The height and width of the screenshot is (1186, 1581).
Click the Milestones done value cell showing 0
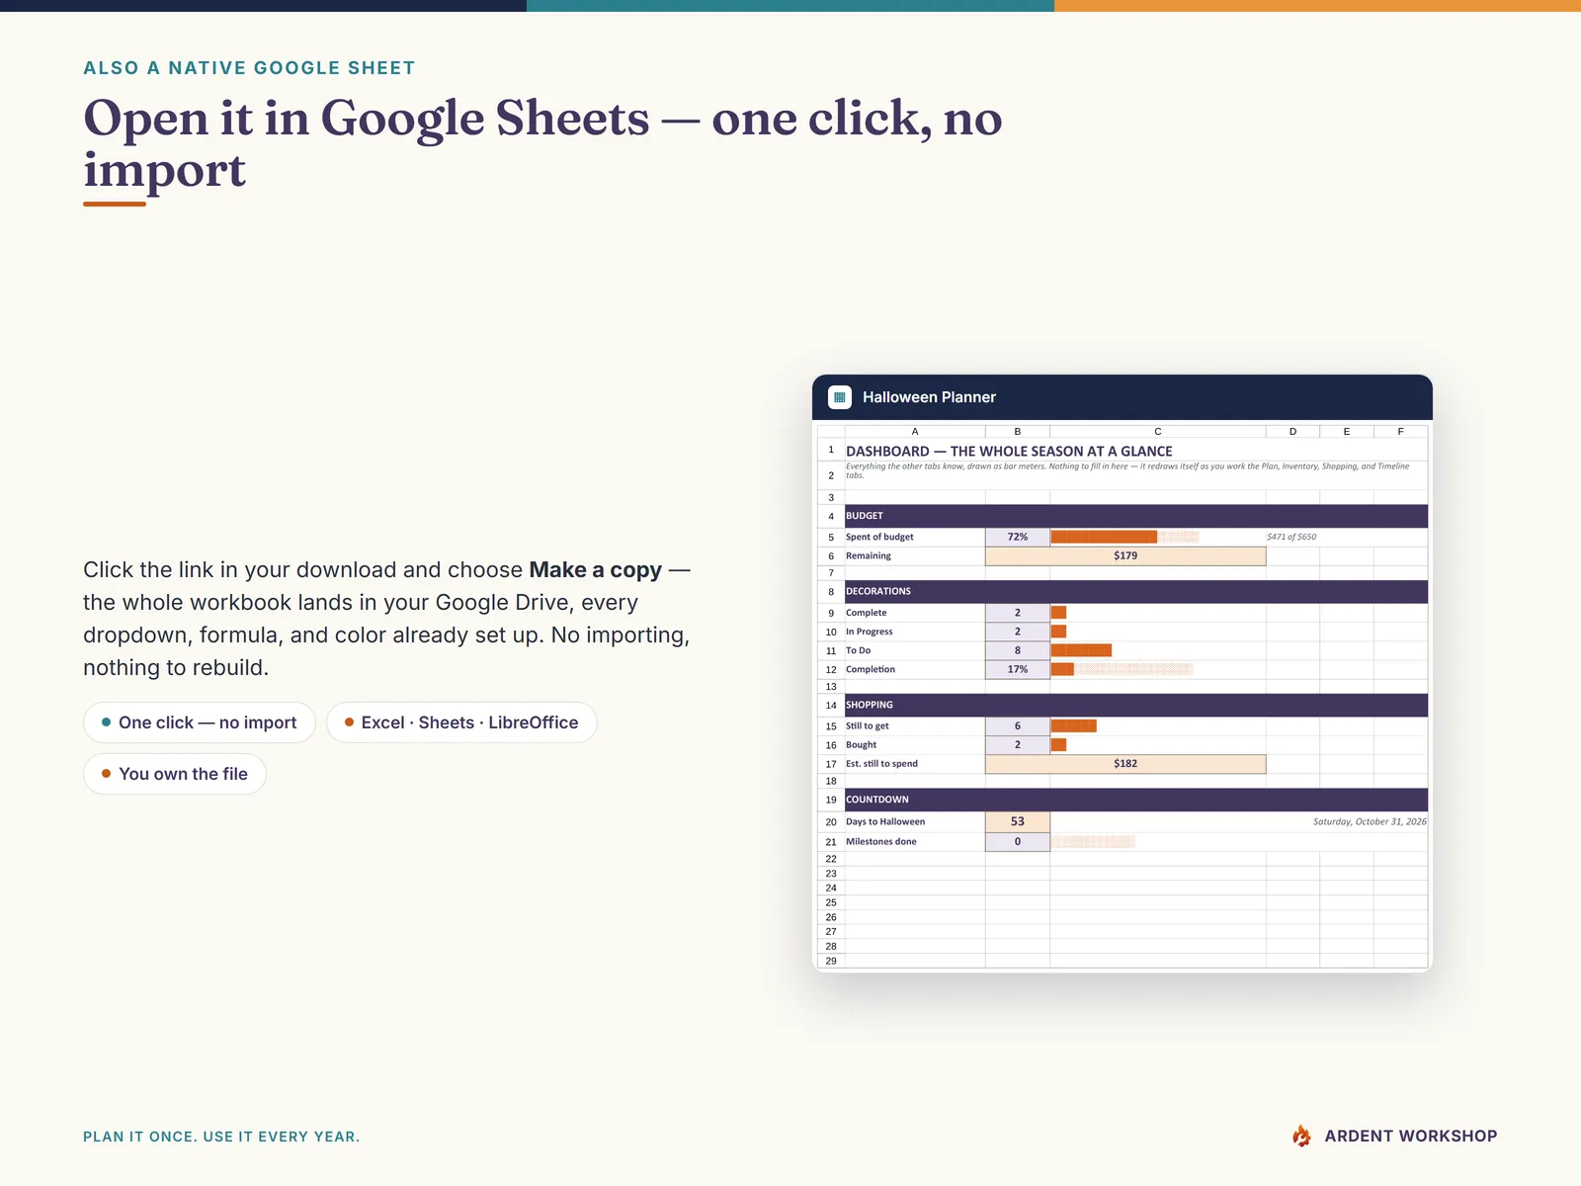(x=1018, y=842)
